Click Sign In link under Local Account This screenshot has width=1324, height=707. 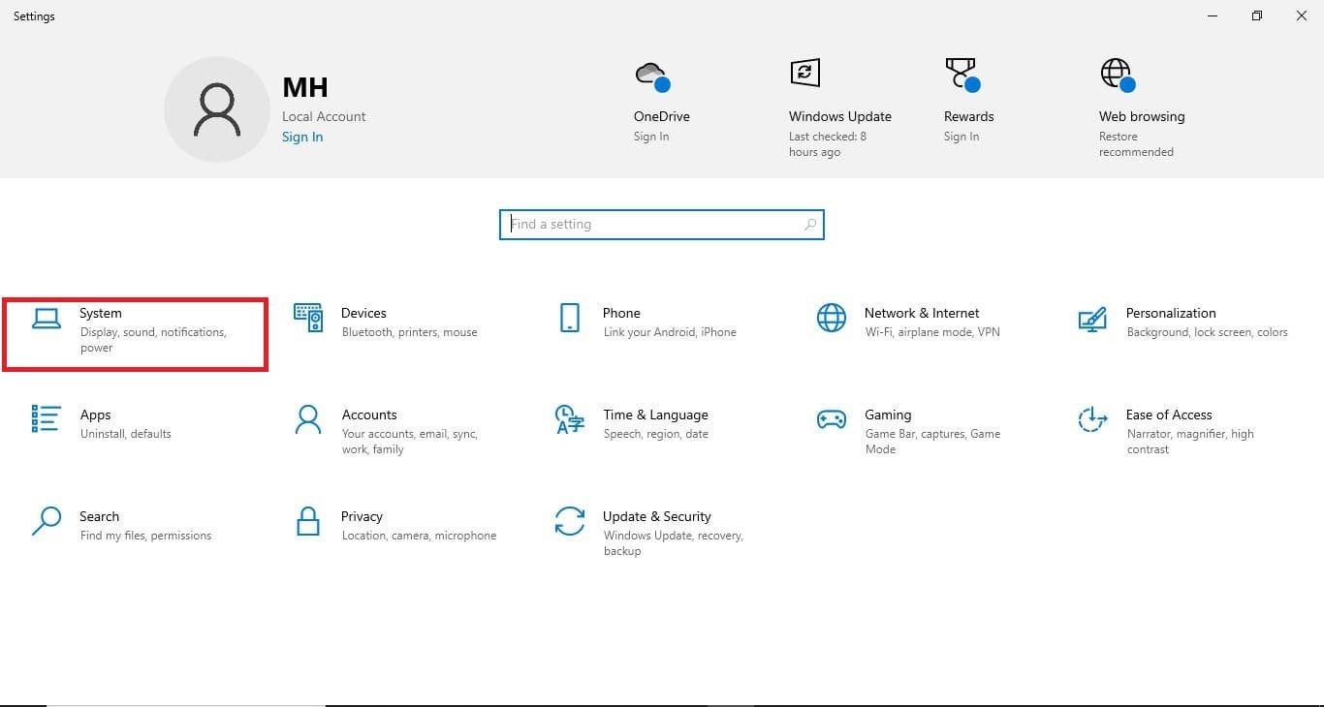pyautogui.click(x=302, y=138)
